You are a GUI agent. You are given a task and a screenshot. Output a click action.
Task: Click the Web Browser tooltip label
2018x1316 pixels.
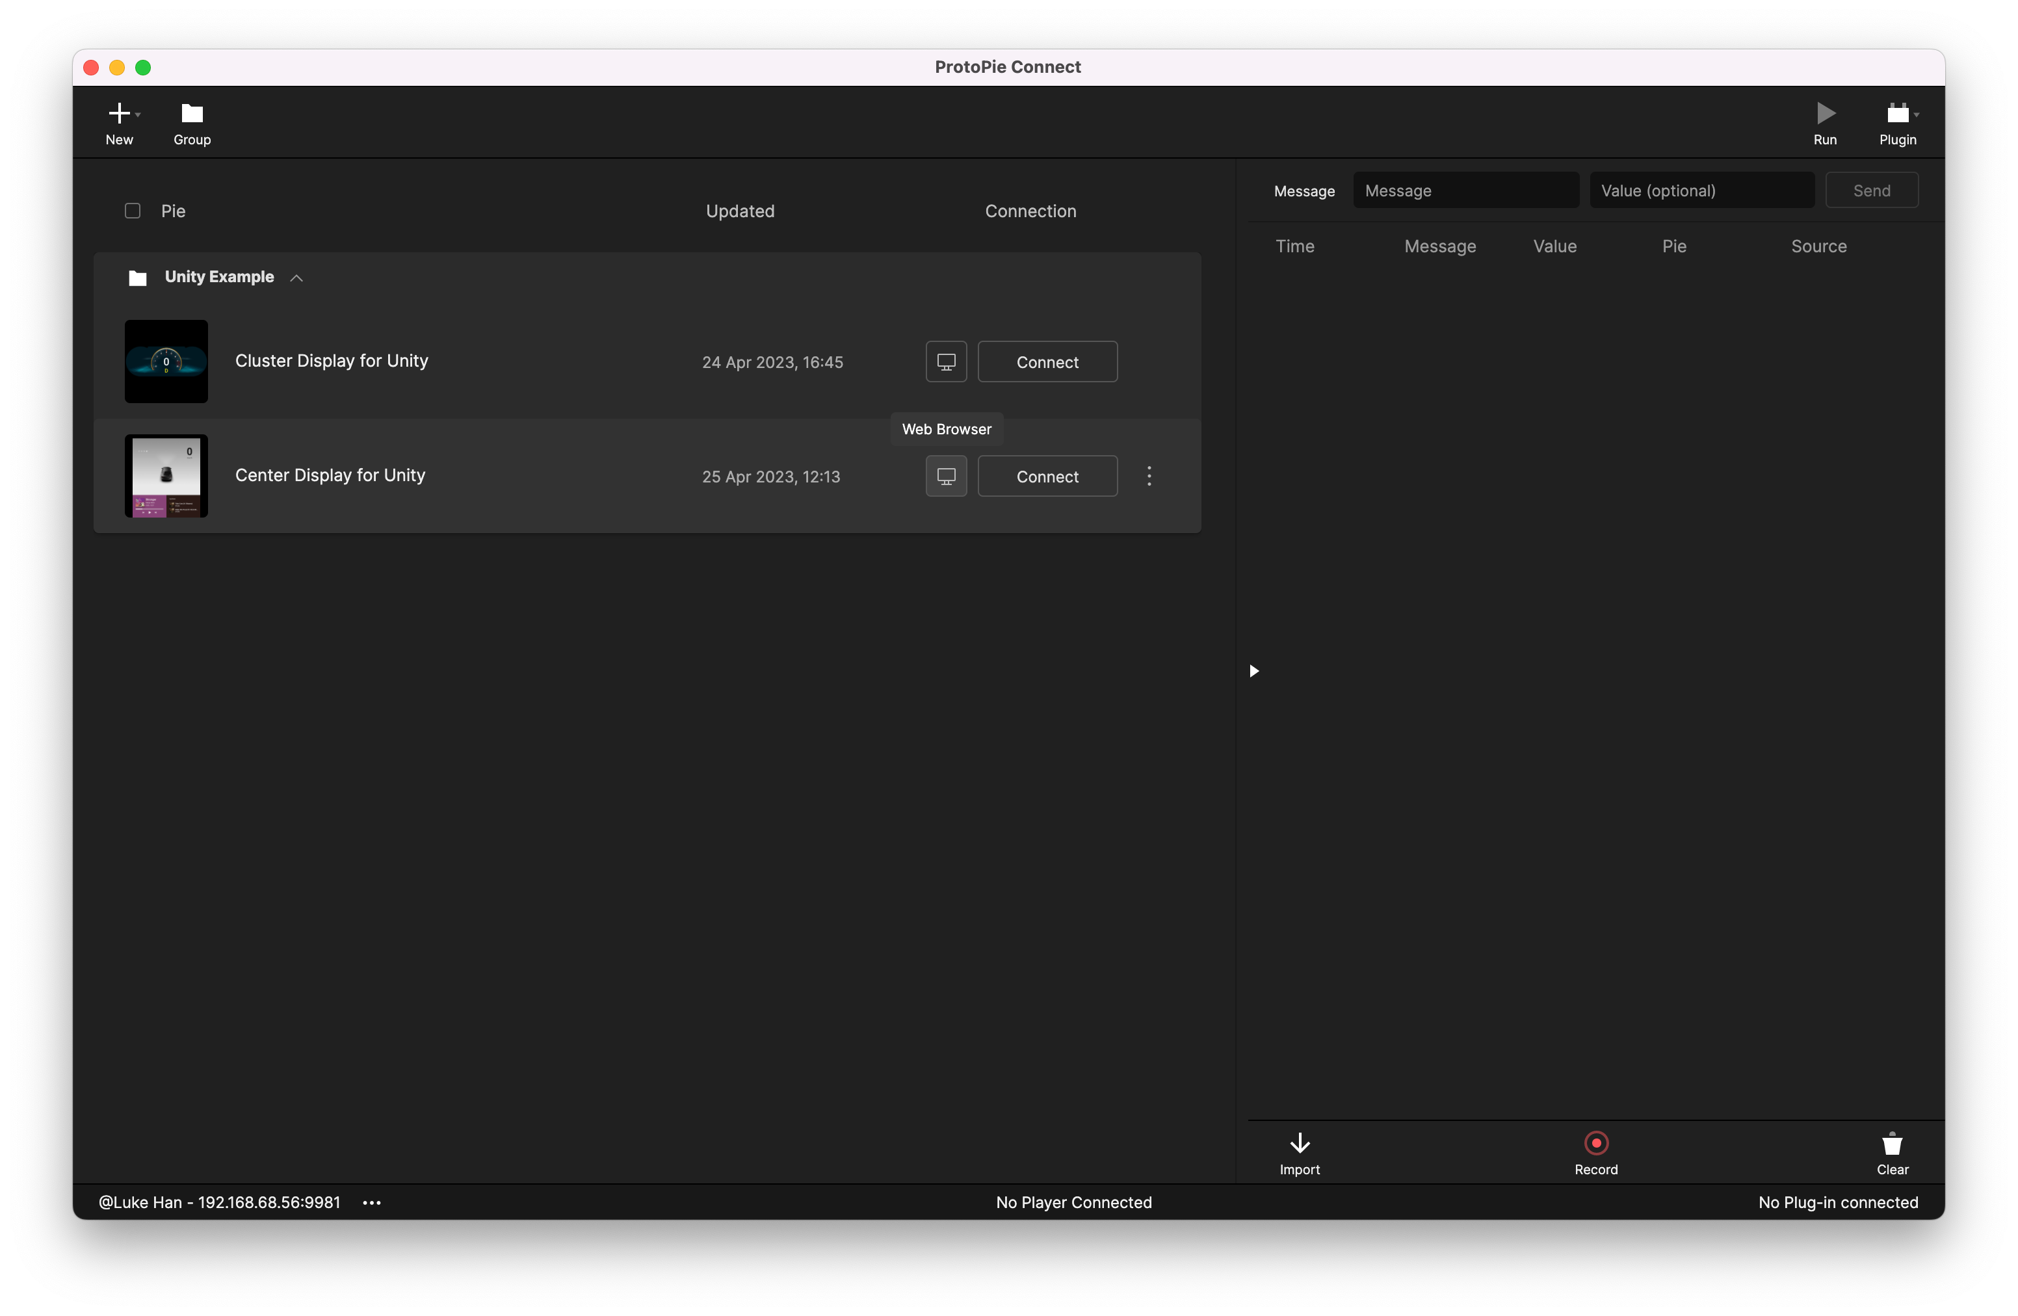click(x=947, y=428)
